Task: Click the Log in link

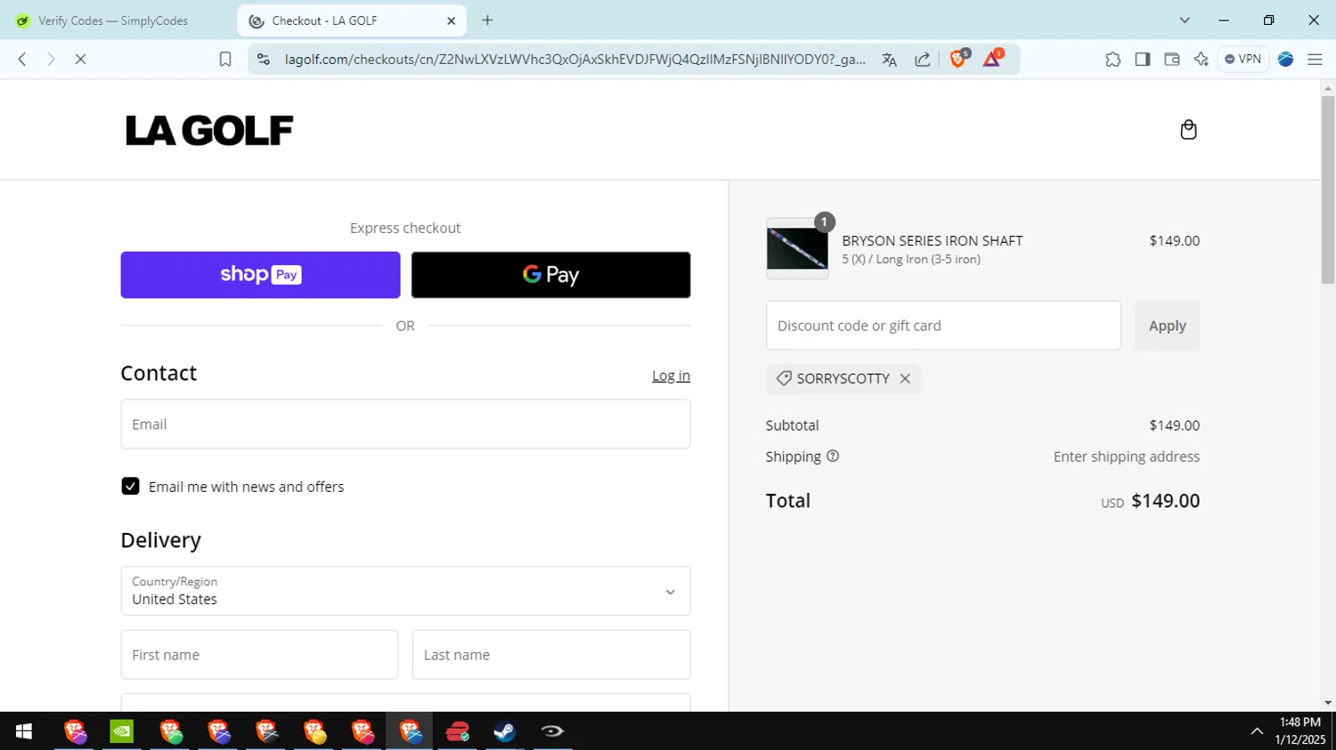Action: point(671,375)
